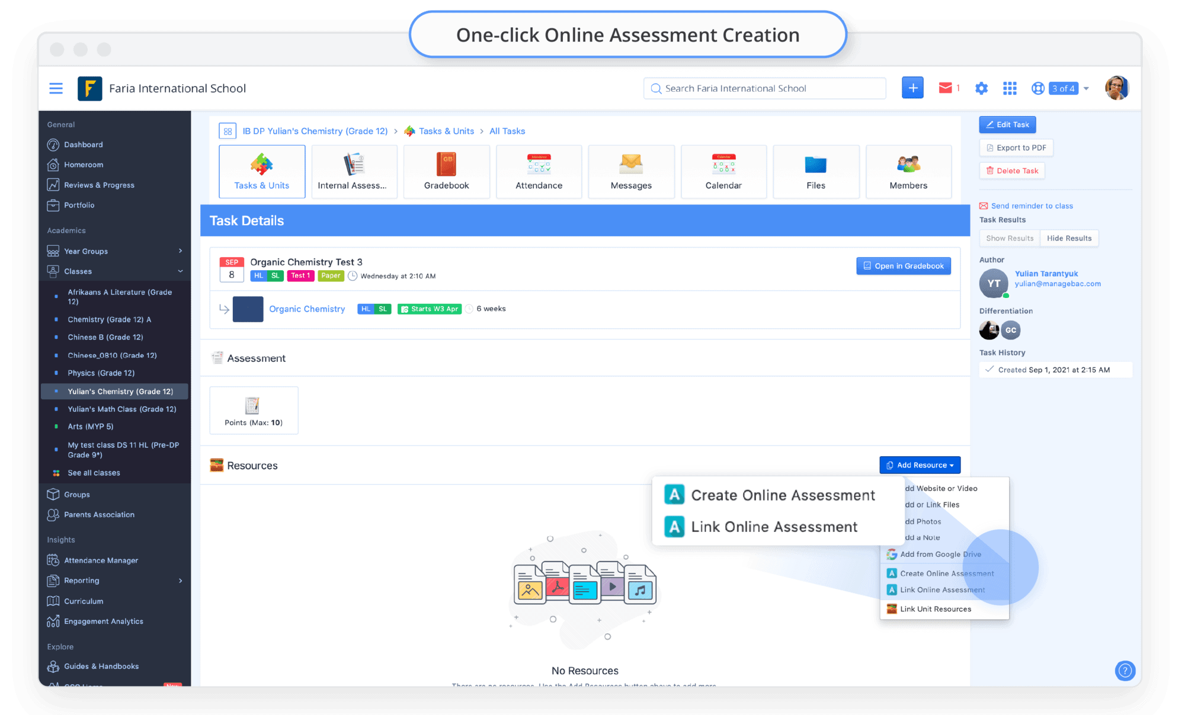Select Yulian's Math Class (Grade 12)

[x=121, y=409]
